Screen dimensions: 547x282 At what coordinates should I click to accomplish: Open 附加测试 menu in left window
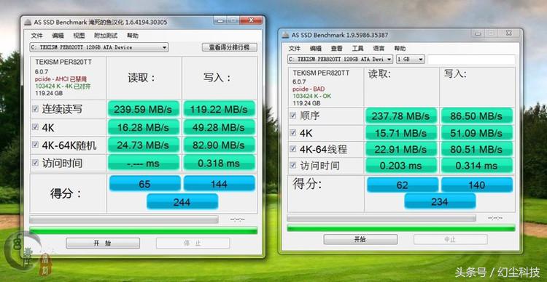[106, 36]
